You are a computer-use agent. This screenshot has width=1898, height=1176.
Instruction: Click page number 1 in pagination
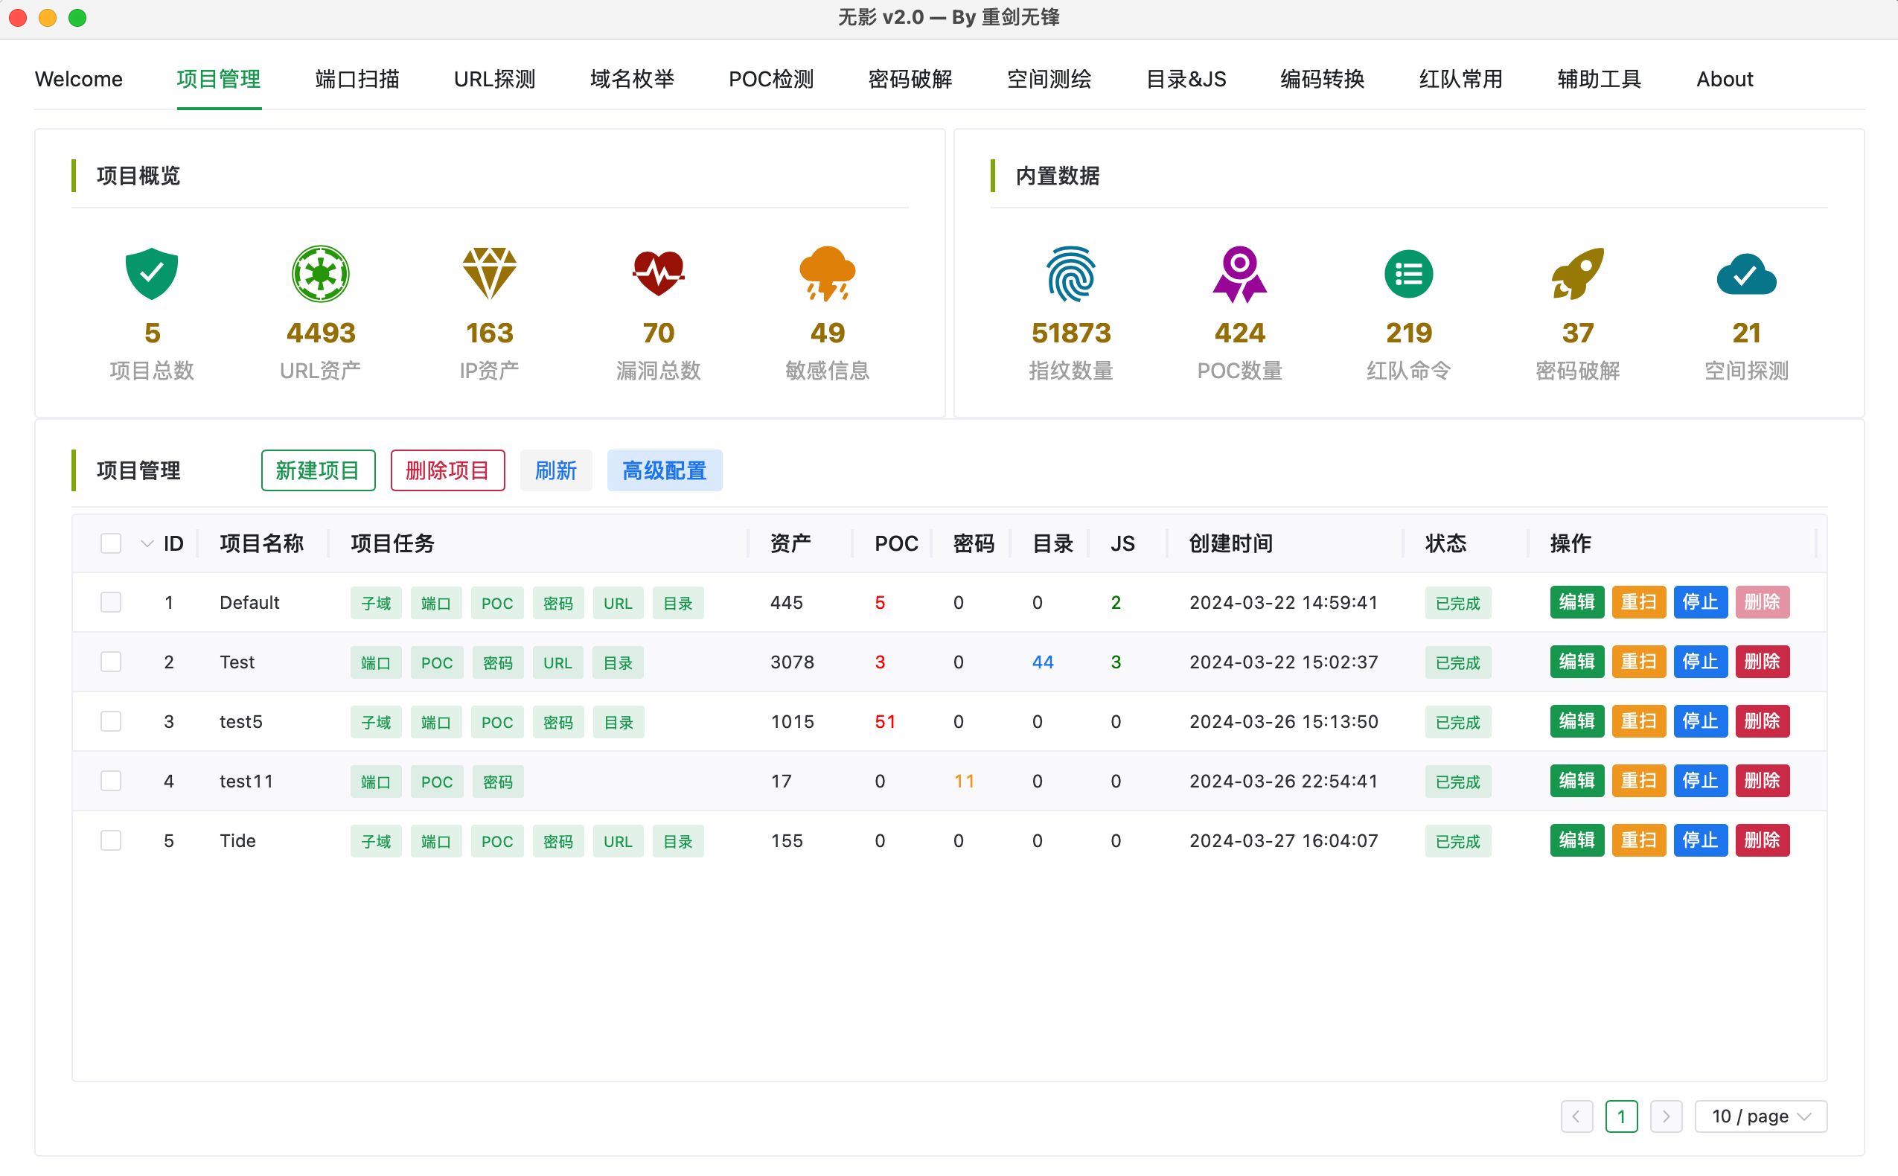point(1621,1116)
